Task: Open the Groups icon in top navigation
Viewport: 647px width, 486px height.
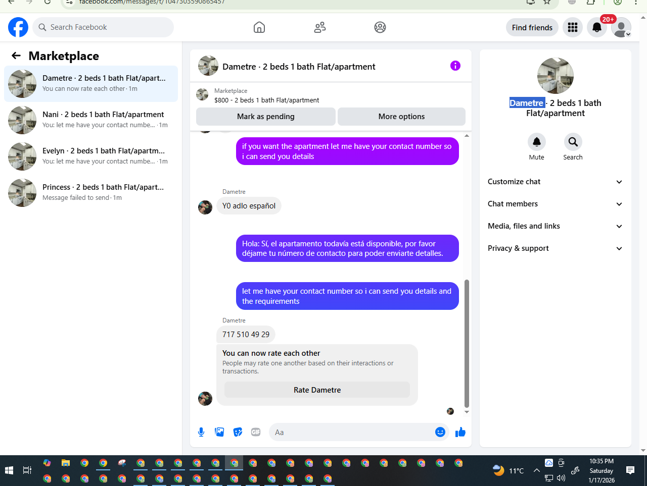Action: 380,27
